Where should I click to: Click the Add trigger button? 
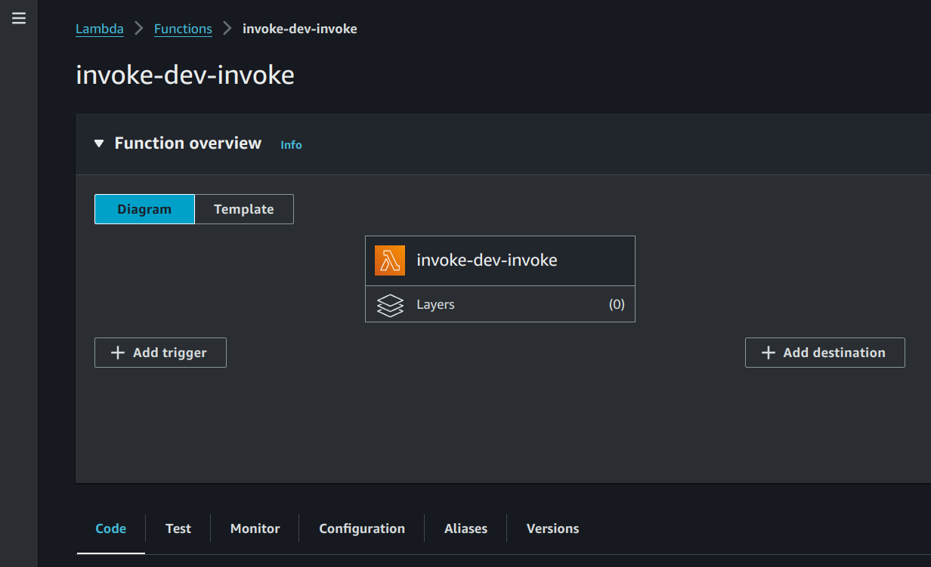160,353
